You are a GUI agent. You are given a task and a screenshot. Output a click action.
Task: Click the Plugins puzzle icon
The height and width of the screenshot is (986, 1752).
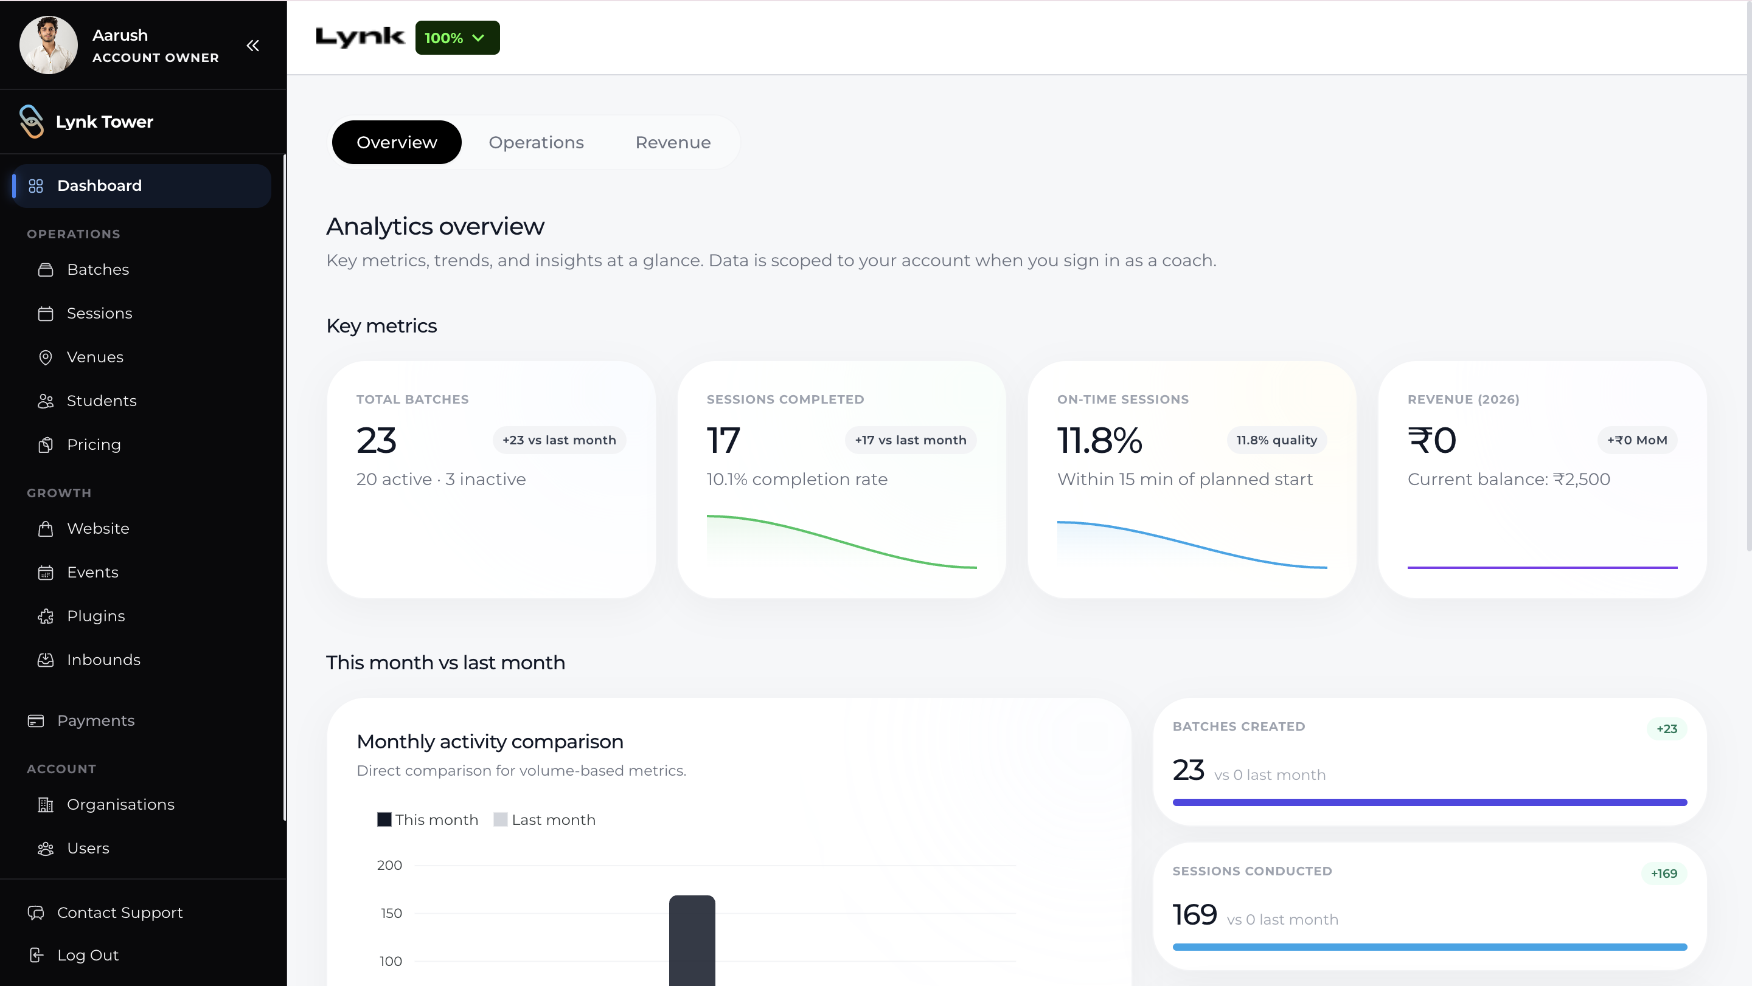[46, 616]
